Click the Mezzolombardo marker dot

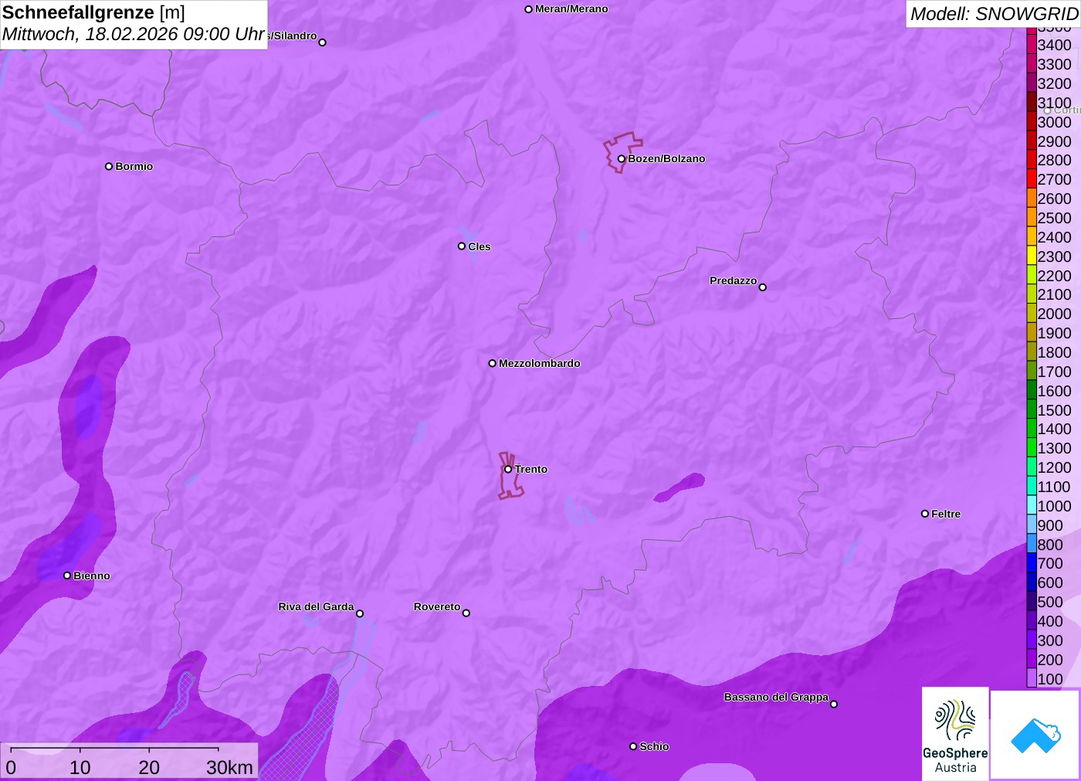[493, 363]
